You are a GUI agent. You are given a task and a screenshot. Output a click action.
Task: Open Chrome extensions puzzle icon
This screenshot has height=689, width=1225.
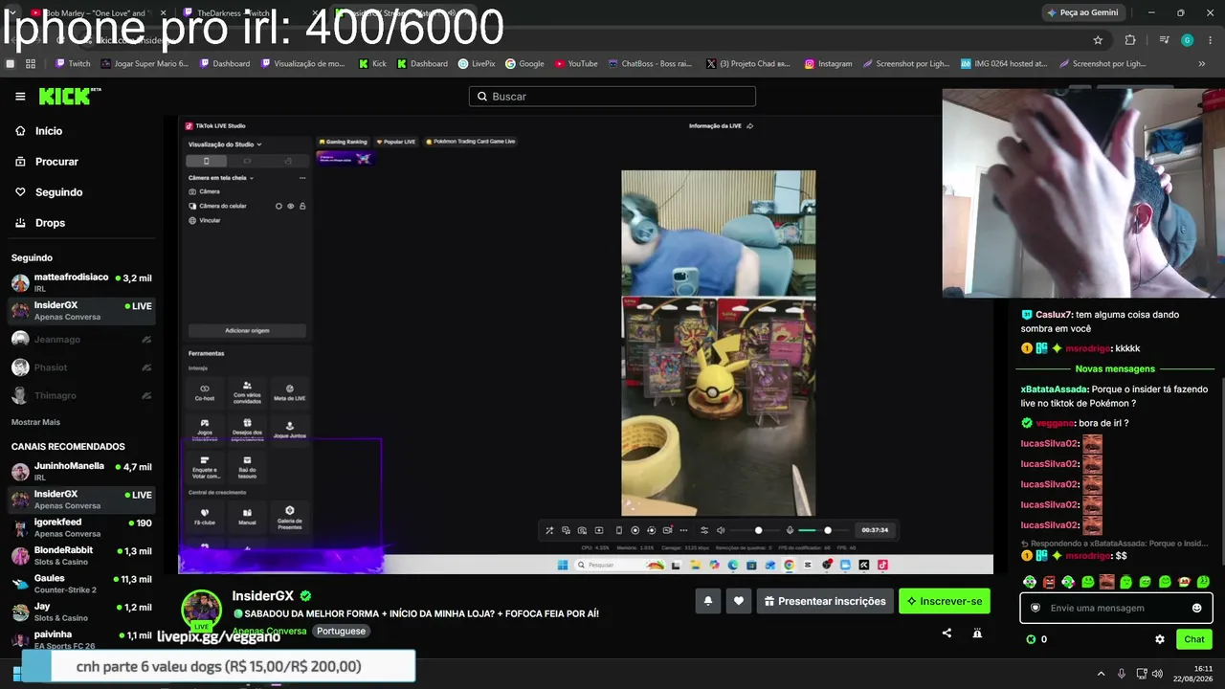click(1130, 40)
